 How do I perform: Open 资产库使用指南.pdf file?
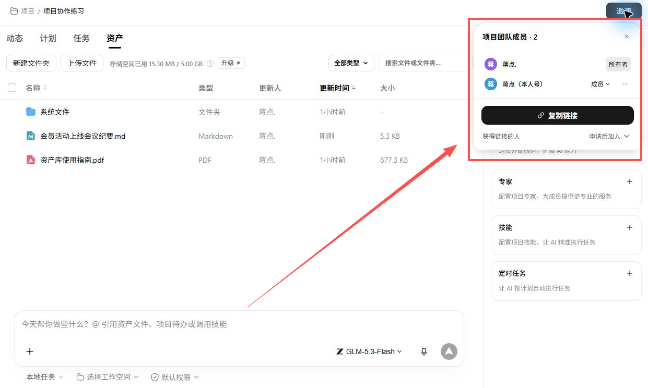tap(72, 160)
